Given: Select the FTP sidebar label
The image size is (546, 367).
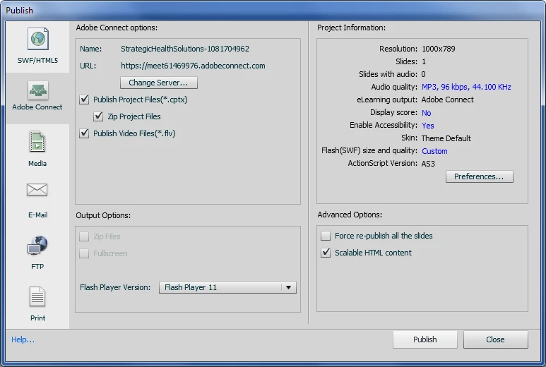Looking at the screenshot, I should (37, 267).
